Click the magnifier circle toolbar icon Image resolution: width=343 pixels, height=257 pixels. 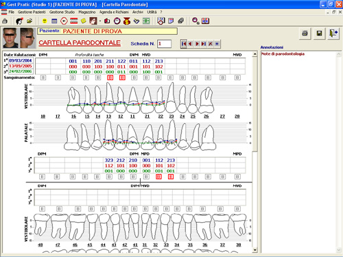[196, 21]
